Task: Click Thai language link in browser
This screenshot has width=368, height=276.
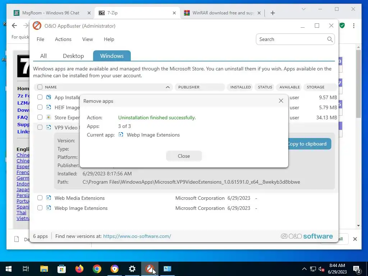Action: [21, 212]
